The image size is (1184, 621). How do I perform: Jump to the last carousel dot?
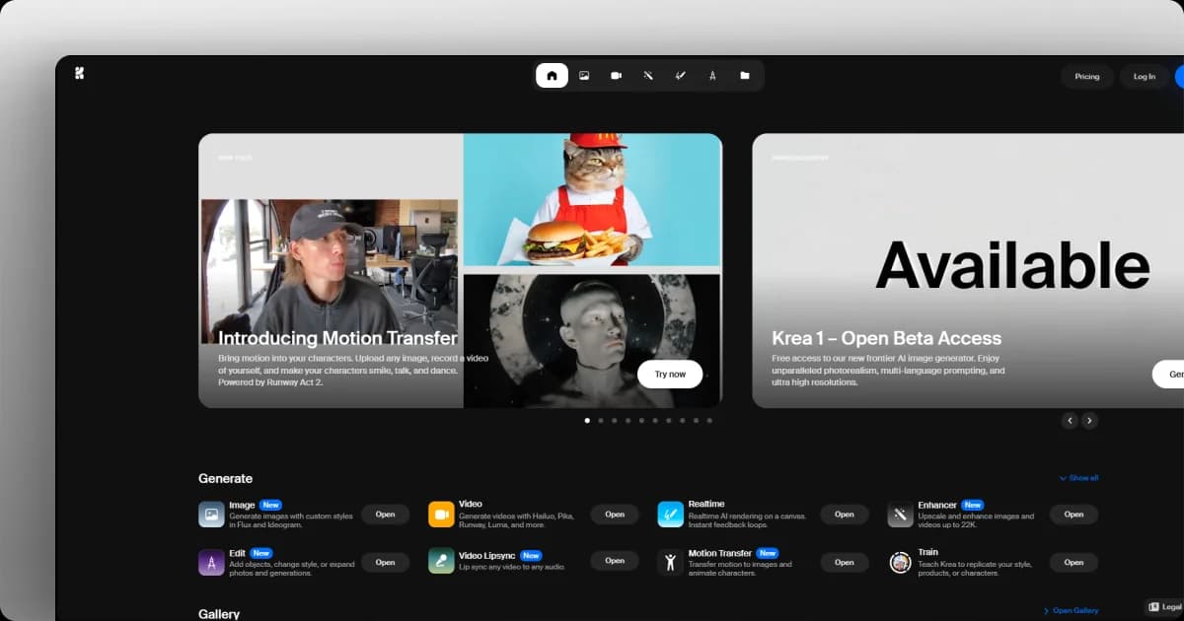[x=709, y=420]
